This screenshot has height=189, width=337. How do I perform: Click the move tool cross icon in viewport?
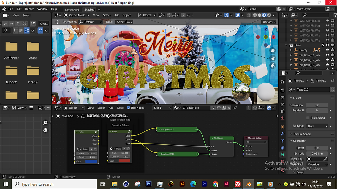pyautogui.click(x=57, y=22)
